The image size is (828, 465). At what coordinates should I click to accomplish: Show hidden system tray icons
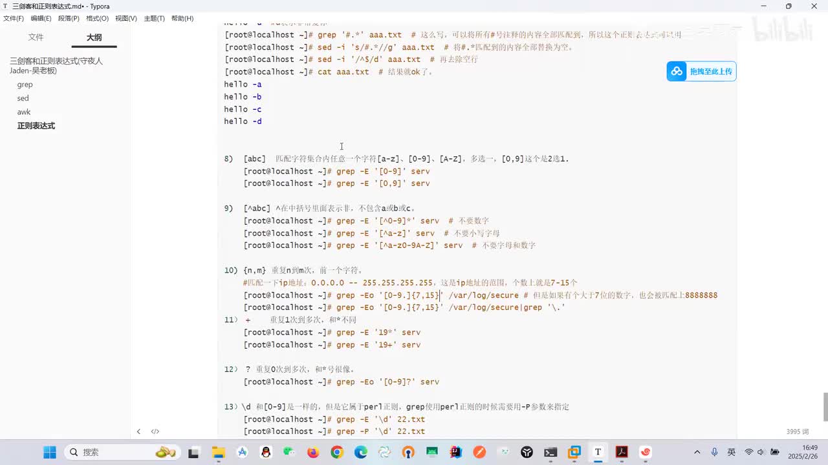click(697, 452)
